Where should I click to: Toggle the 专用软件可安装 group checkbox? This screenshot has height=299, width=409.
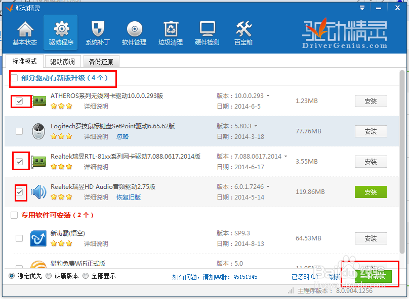coord(14,215)
